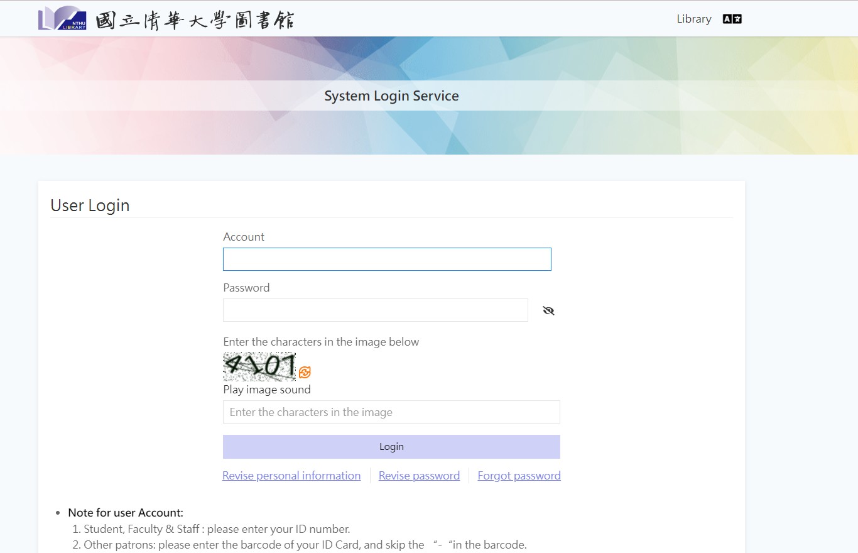Switch language with the translate icon
858x553 pixels.
(x=732, y=19)
